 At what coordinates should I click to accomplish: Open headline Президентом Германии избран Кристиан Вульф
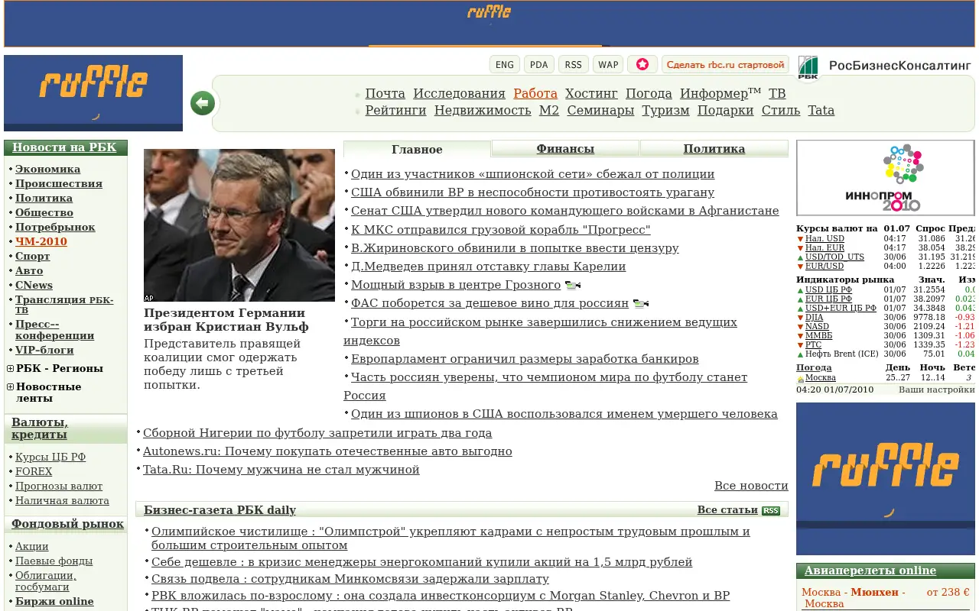pyautogui.click(x=226, y=320)
